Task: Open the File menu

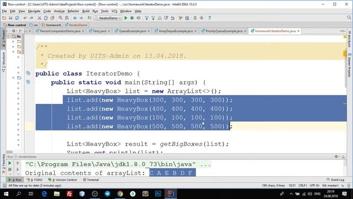Action: point(4,11)
